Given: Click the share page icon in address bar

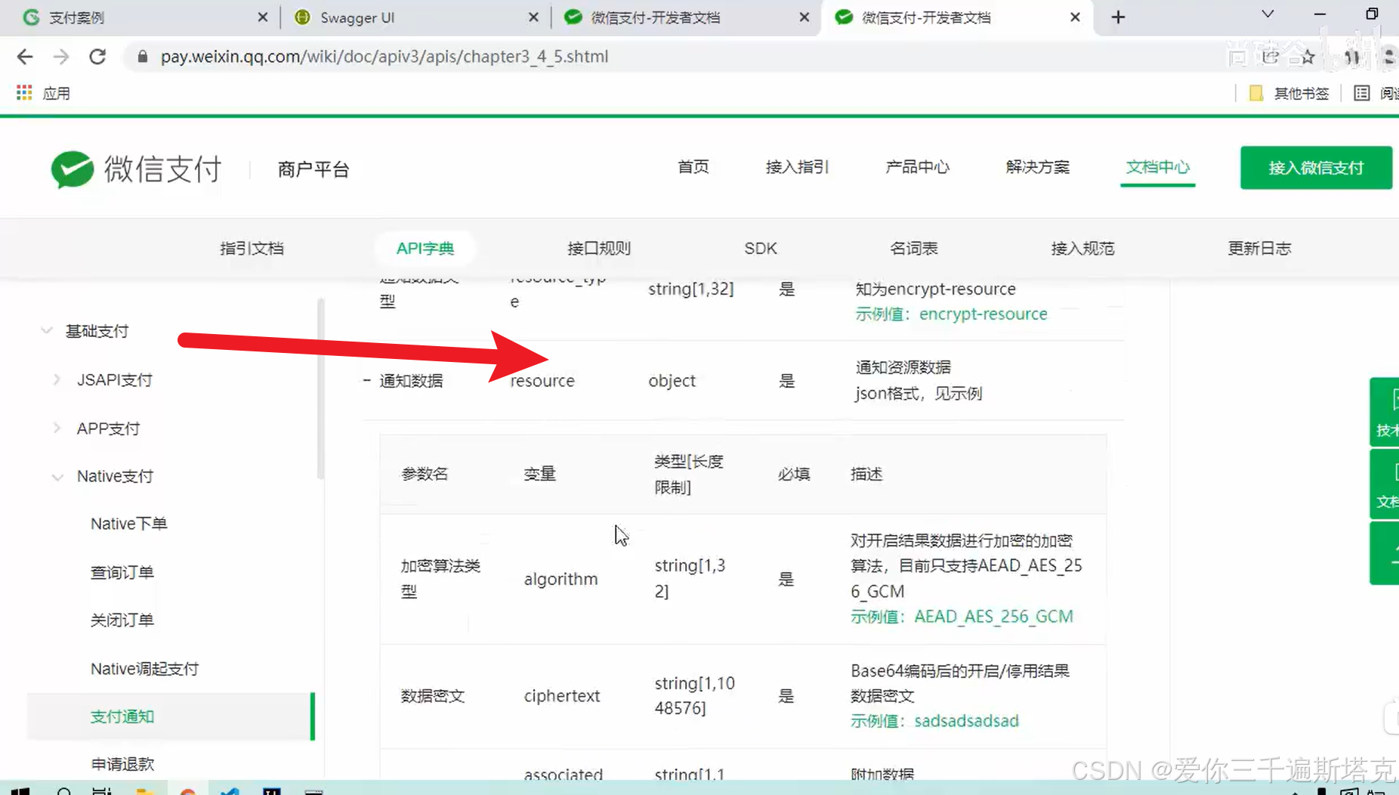Looking at the screenshot, I should (x=1271, y=57).
